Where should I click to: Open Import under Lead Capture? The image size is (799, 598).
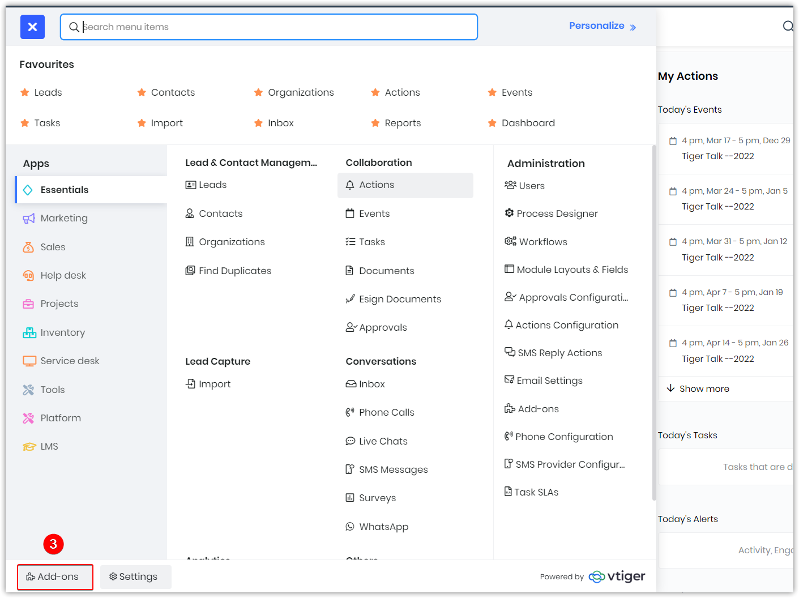point(208,384)
